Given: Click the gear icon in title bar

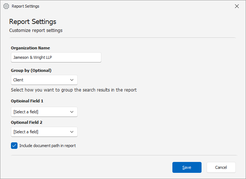Looking at the screenshot, I should pyautogui.click(x=6, y=6).
